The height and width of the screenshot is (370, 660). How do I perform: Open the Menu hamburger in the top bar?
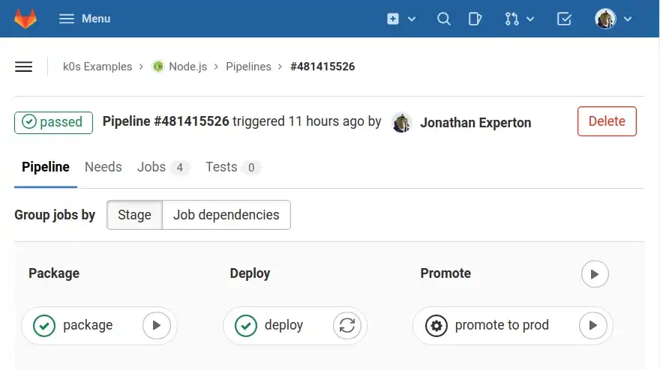tap(85, 19)
